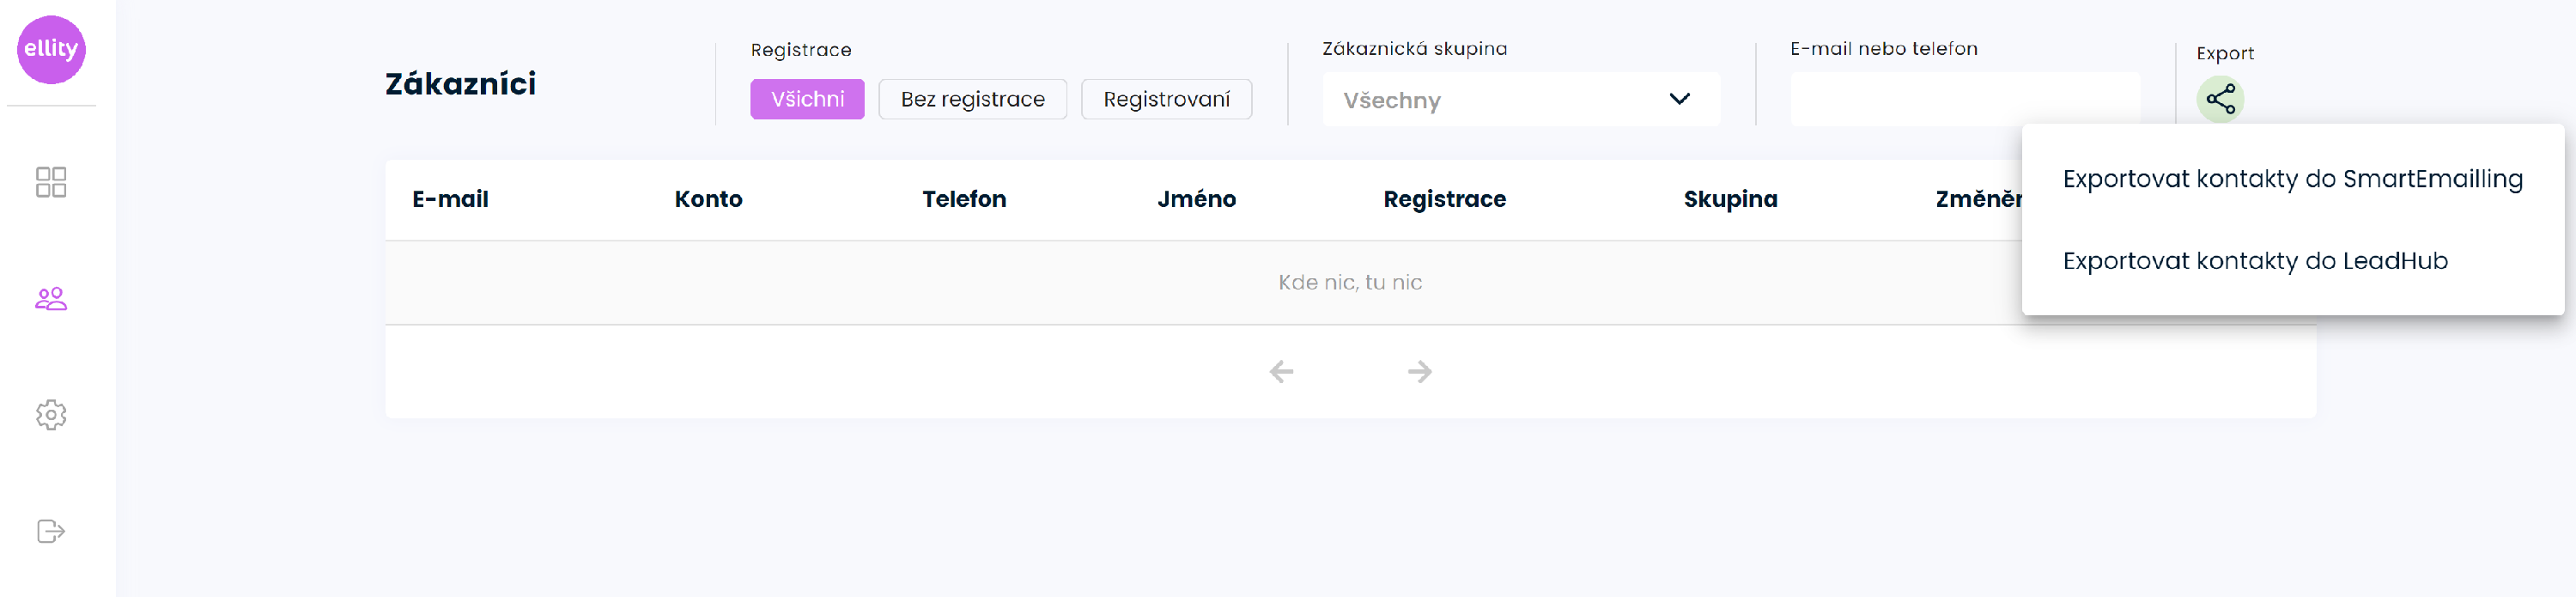Viewport: 2576px width, 597px height.
Task: Choose Exportovat kontakty do SmartEmailling
Action: point(2292,179)
